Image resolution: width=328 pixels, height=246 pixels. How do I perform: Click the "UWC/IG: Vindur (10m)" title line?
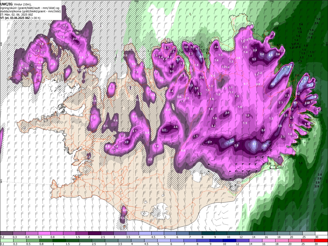16,4
